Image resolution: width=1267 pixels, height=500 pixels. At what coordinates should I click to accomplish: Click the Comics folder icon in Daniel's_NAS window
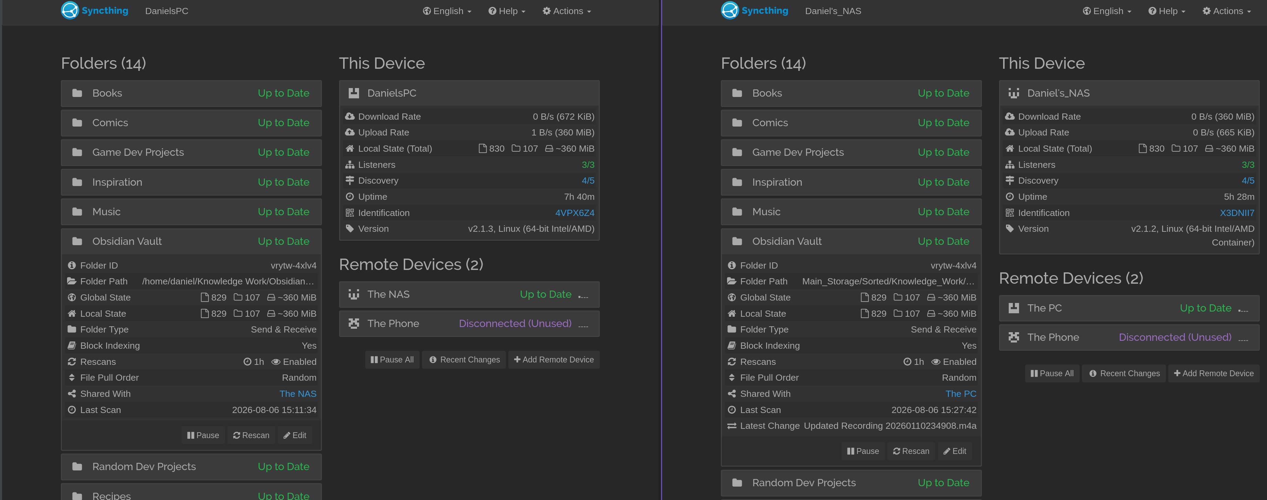point(737,122)
